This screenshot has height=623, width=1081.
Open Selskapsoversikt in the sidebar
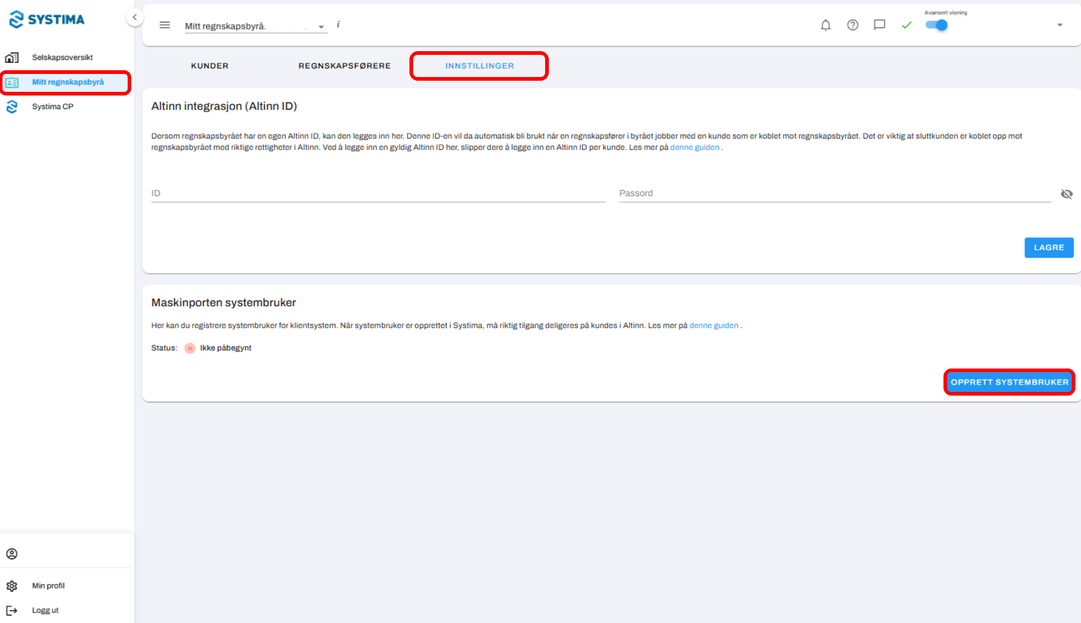tap(62, 57)
